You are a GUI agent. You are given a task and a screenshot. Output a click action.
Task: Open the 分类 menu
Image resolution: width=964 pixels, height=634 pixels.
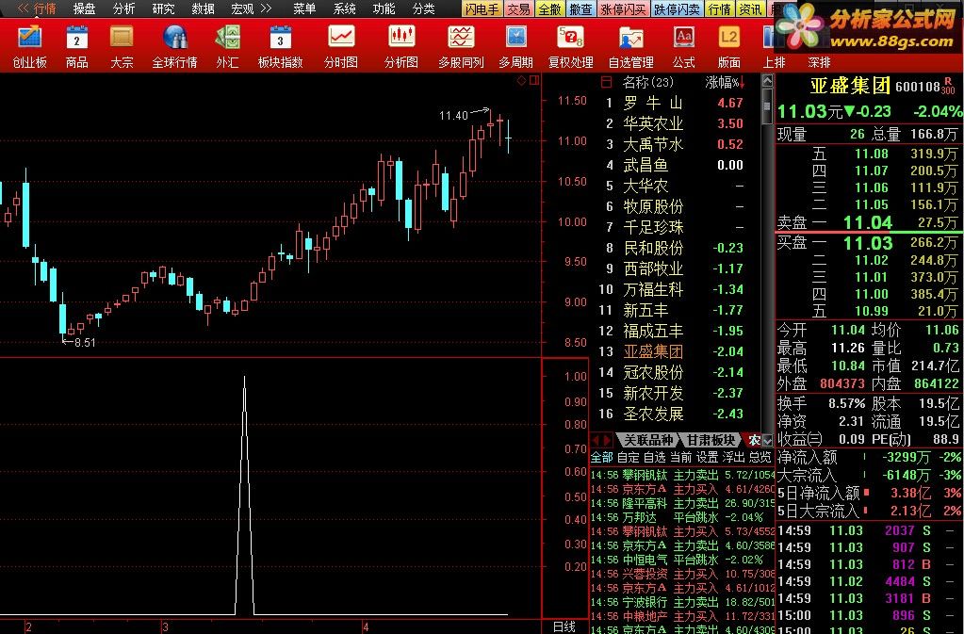pos(424,8)
